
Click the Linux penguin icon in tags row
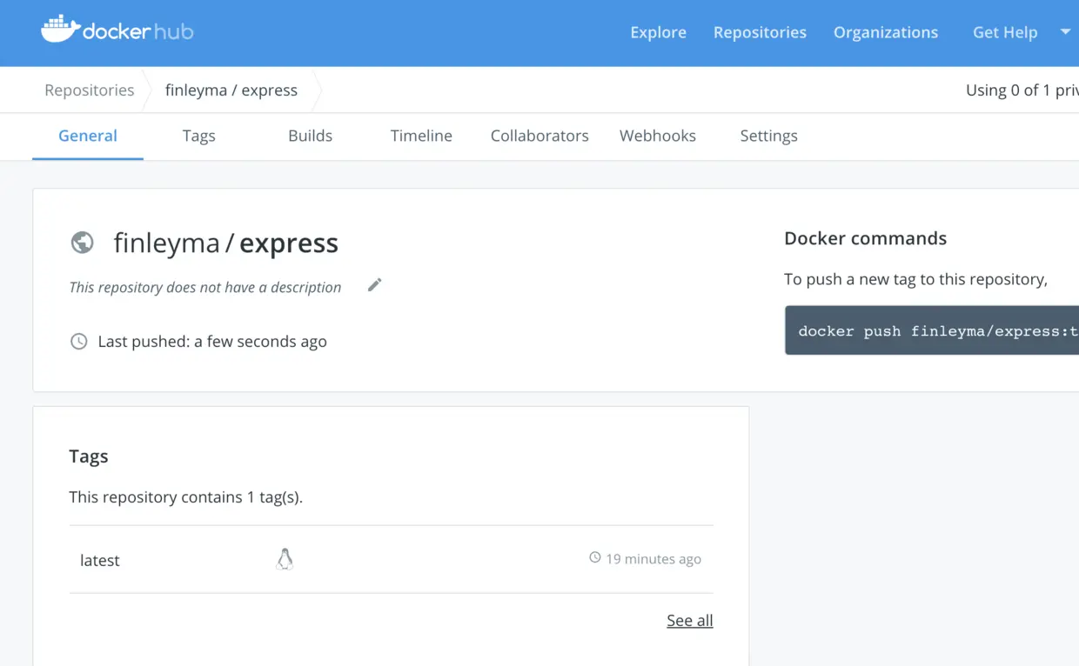(x=285, y=559)
